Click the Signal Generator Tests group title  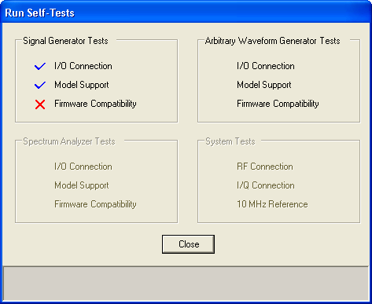65,41
